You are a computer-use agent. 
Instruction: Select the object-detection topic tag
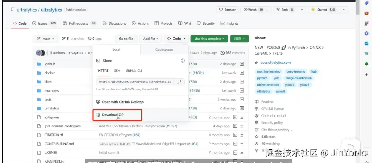[268, 85]
